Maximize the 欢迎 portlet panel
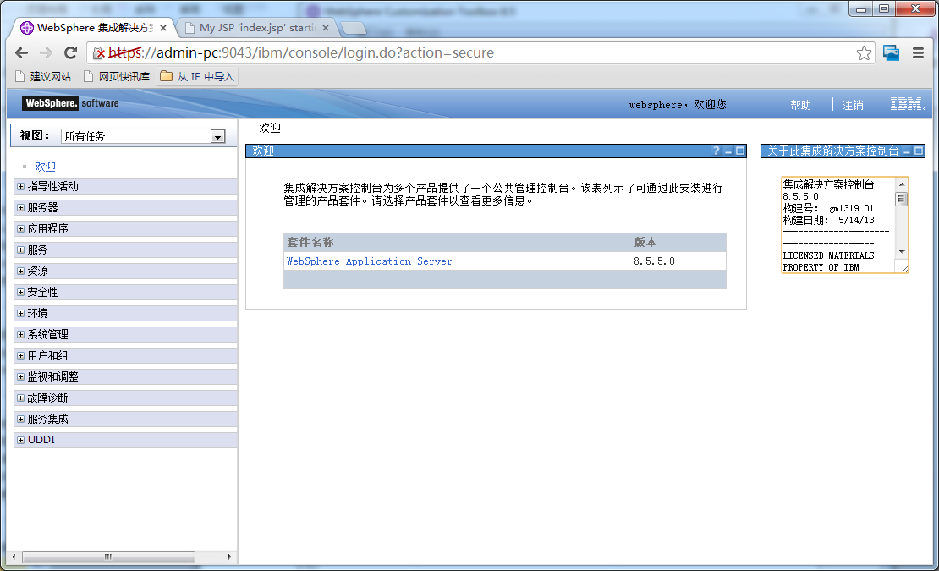 [x=740, y=151]
